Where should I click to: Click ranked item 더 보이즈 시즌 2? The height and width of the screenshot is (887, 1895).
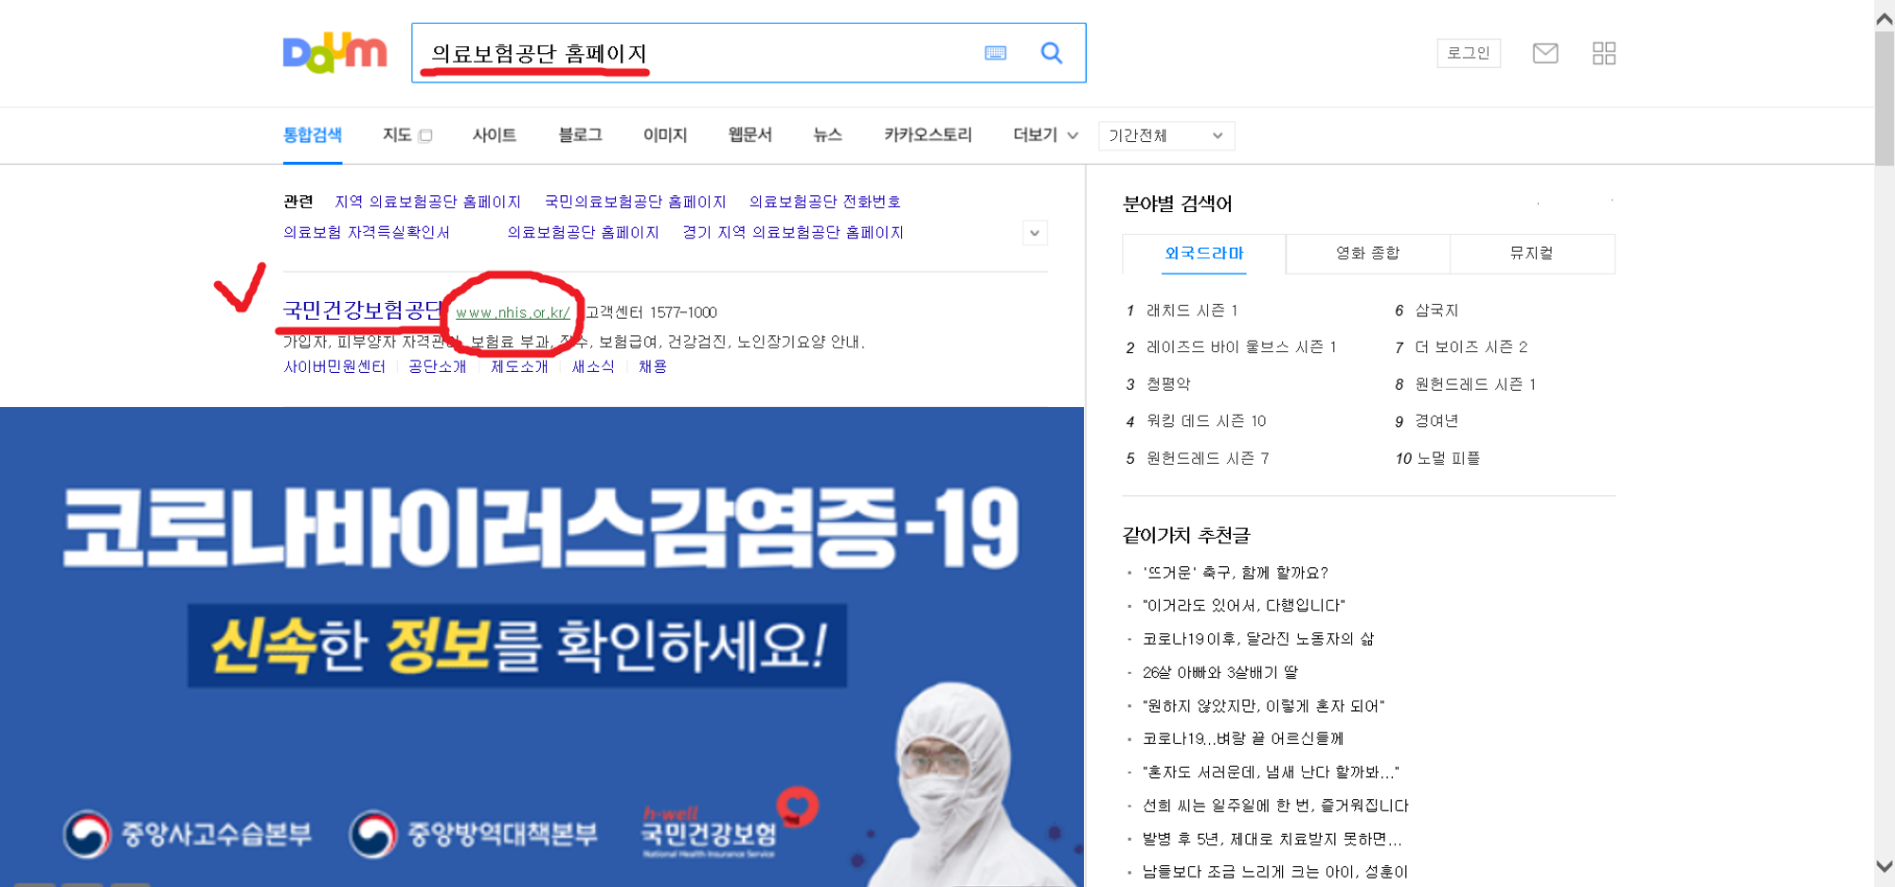(x=1471, y=347)
